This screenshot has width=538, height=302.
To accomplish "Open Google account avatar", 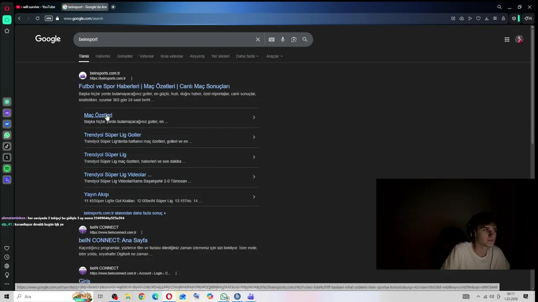I will coord(520,39).
